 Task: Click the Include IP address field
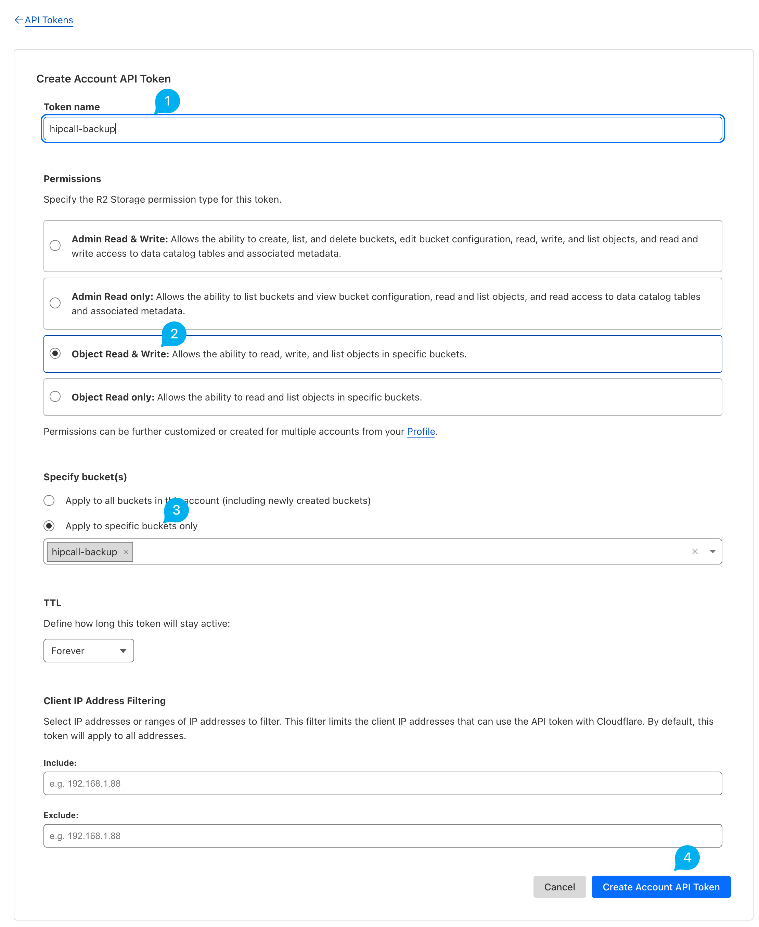pos(383,784)
